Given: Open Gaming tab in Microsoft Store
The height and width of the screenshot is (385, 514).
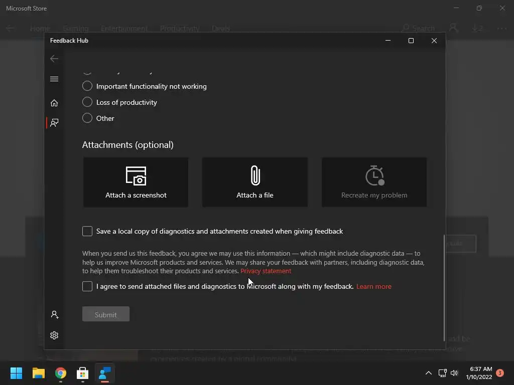Looking at the screenshot, I should coord(76,29).
